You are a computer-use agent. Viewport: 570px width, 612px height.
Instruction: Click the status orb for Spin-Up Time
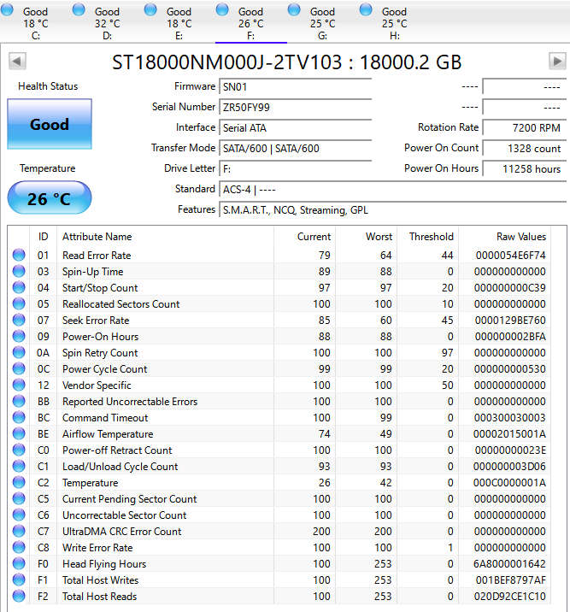[19, 271]
